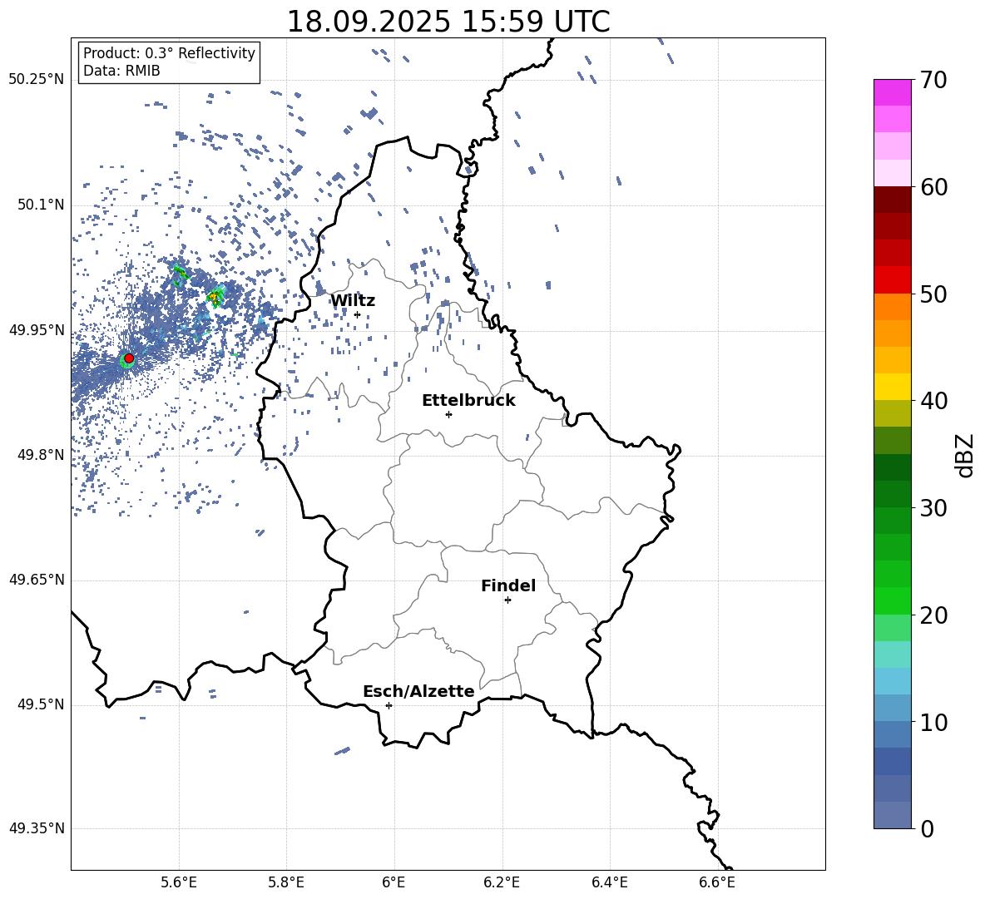The image size is (985, 899).
Task: Click the 'Product: 0.3° Reflectivity' text
Action: click(x=169, y=53)
